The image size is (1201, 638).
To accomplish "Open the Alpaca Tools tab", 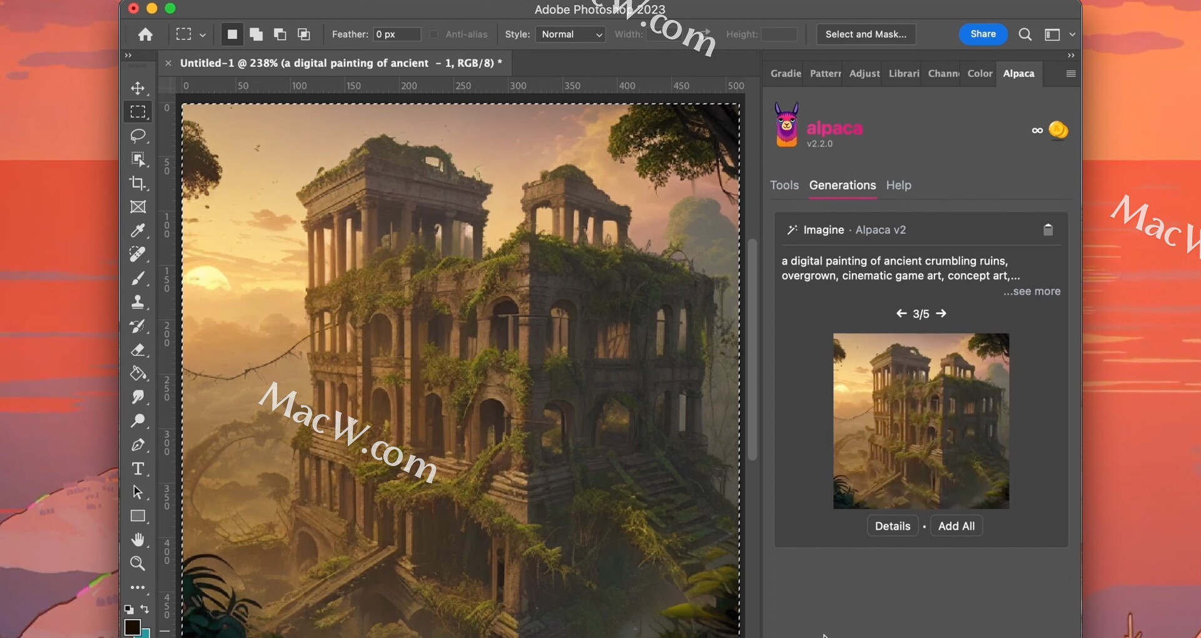I will [x=784, y=185].
